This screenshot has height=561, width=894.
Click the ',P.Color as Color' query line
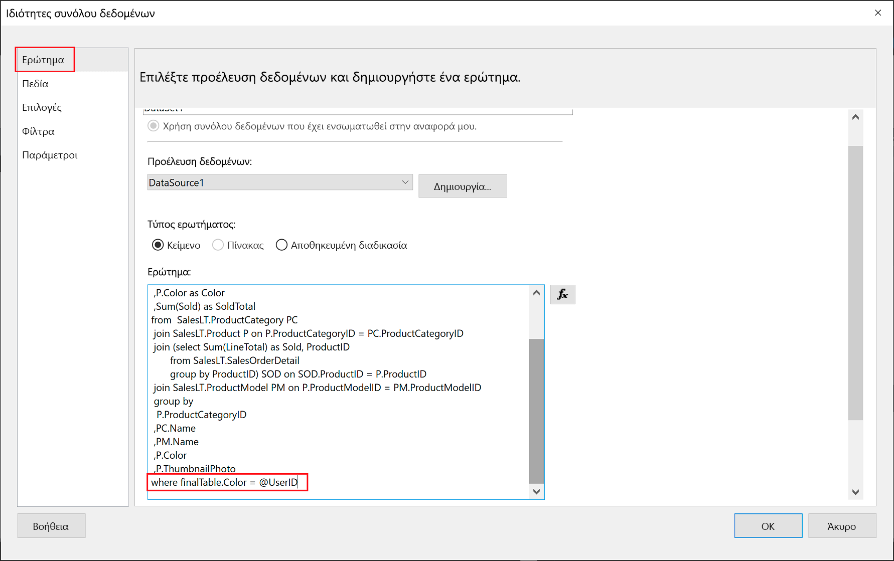point(189,293)
